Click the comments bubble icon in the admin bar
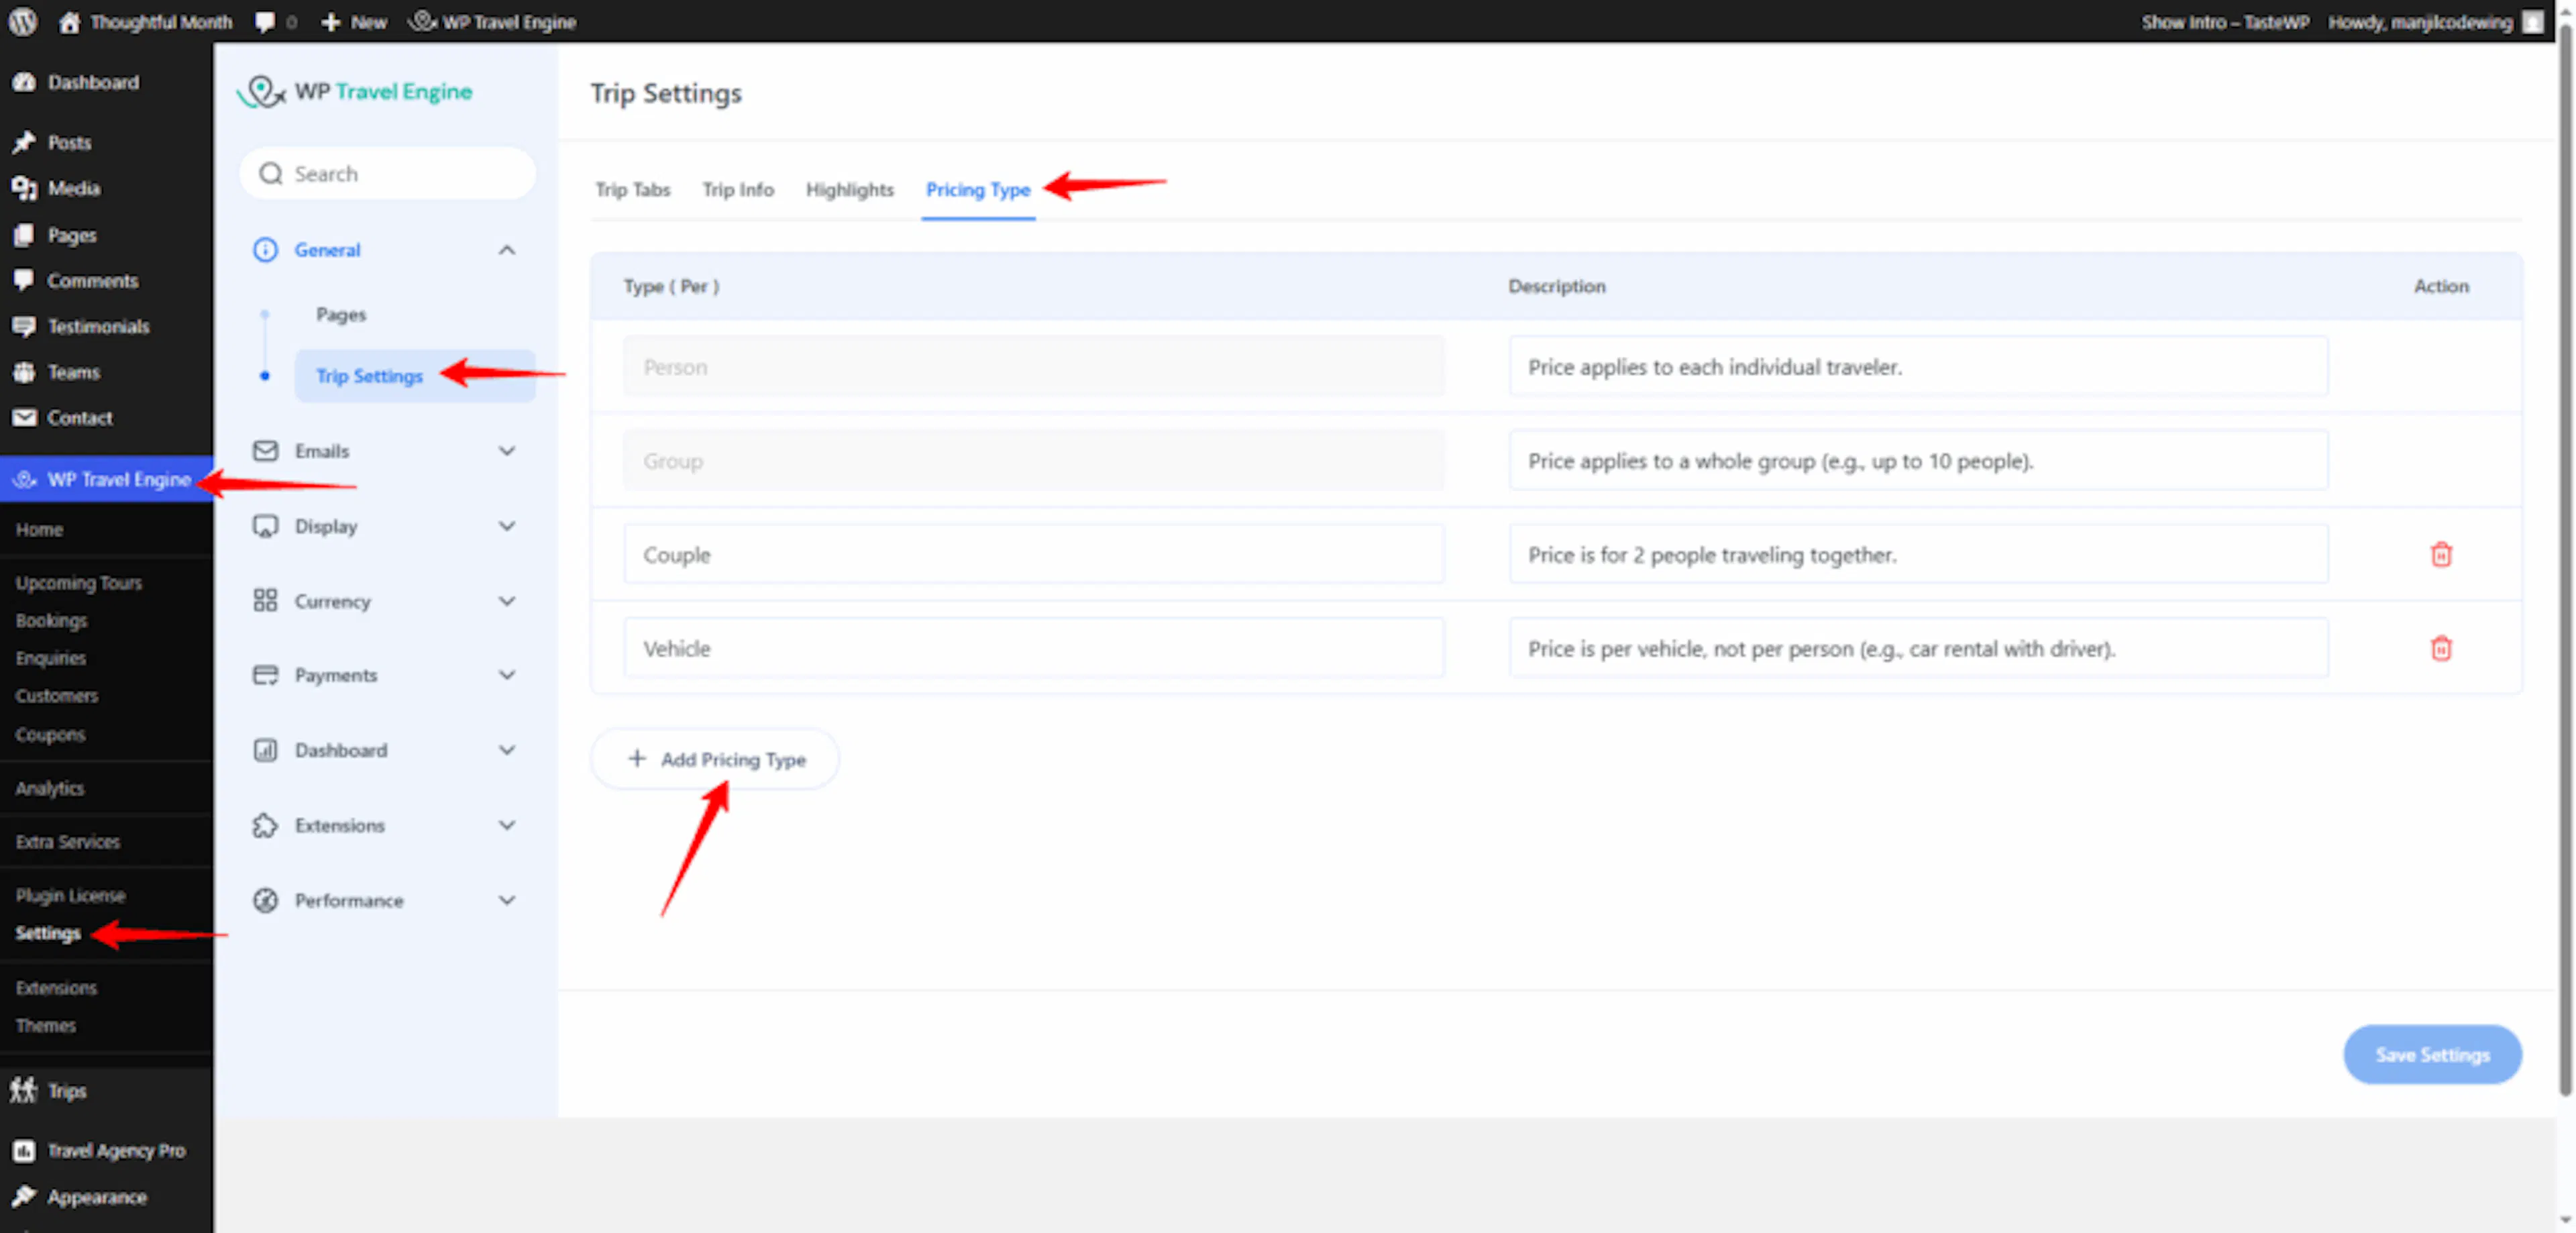 click(265, 21)
